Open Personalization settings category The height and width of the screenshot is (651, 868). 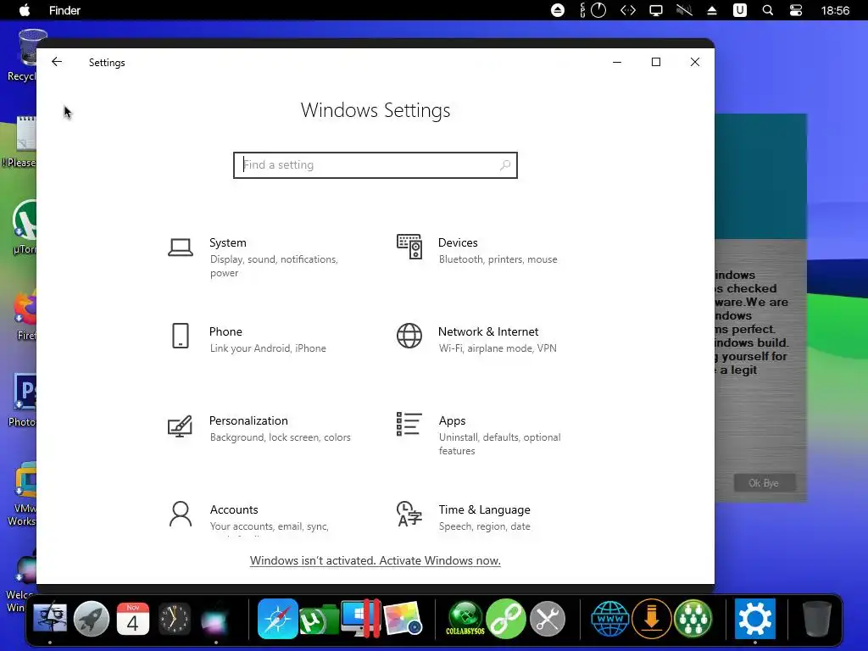tap(259, 428)
